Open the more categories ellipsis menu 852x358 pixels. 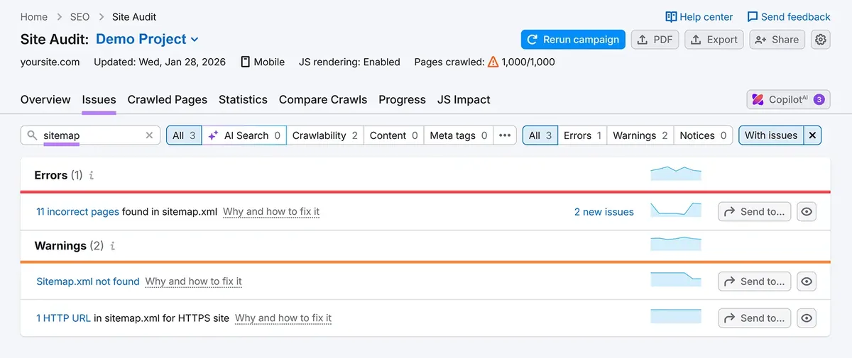[x=505, y=135]
